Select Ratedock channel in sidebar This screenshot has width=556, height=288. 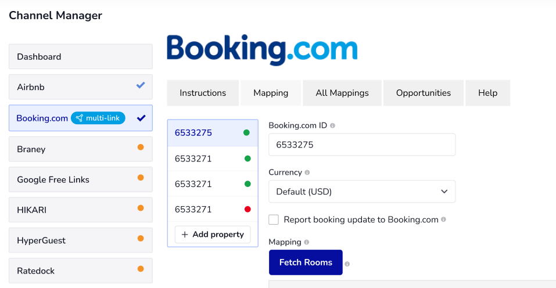pyautogui.click(x=81, y=271)
